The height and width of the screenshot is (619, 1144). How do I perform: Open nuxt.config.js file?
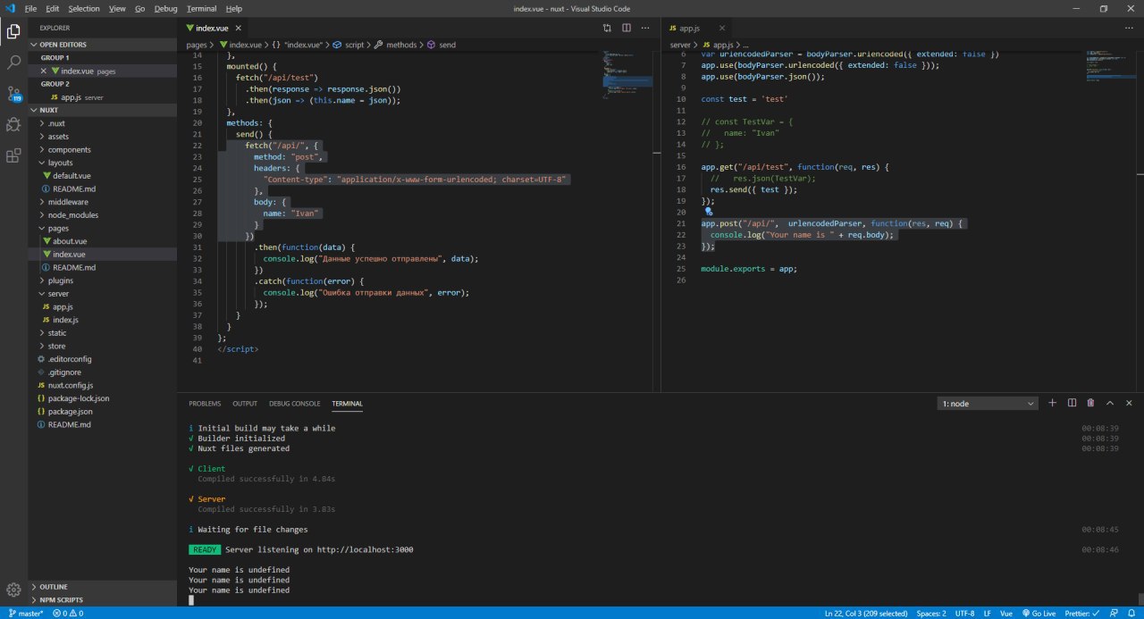pos(104,385)
